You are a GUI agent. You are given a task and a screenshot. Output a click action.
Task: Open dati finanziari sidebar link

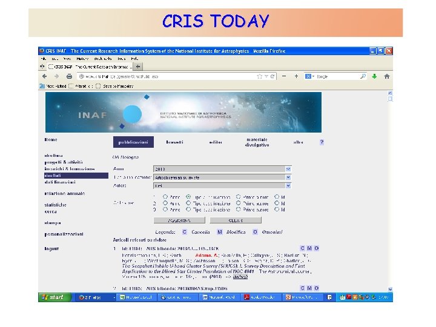[60, 182]
